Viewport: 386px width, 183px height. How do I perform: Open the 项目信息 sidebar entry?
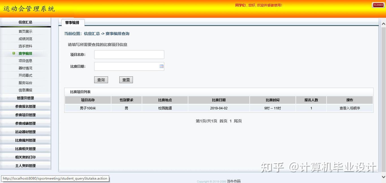pos(25,60)
